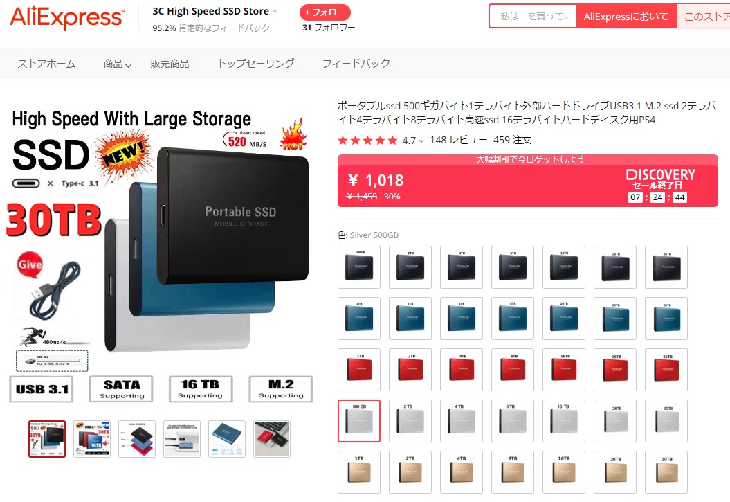View the red and black SSD thumbnail

(x=272, y=439)
